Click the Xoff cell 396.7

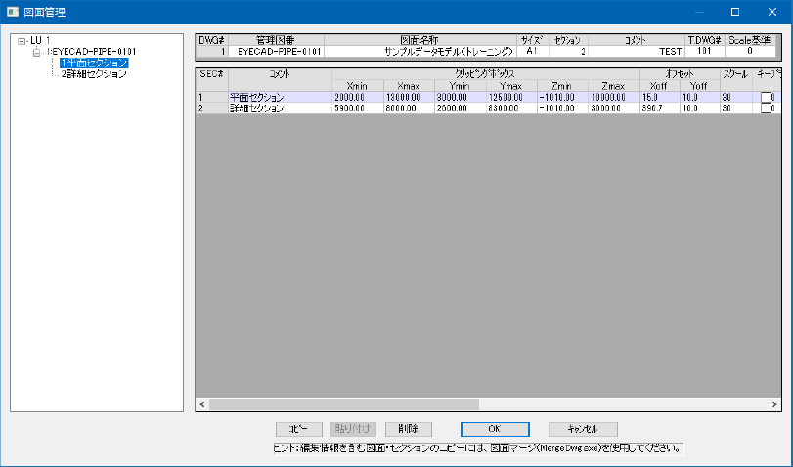[660, 107]
